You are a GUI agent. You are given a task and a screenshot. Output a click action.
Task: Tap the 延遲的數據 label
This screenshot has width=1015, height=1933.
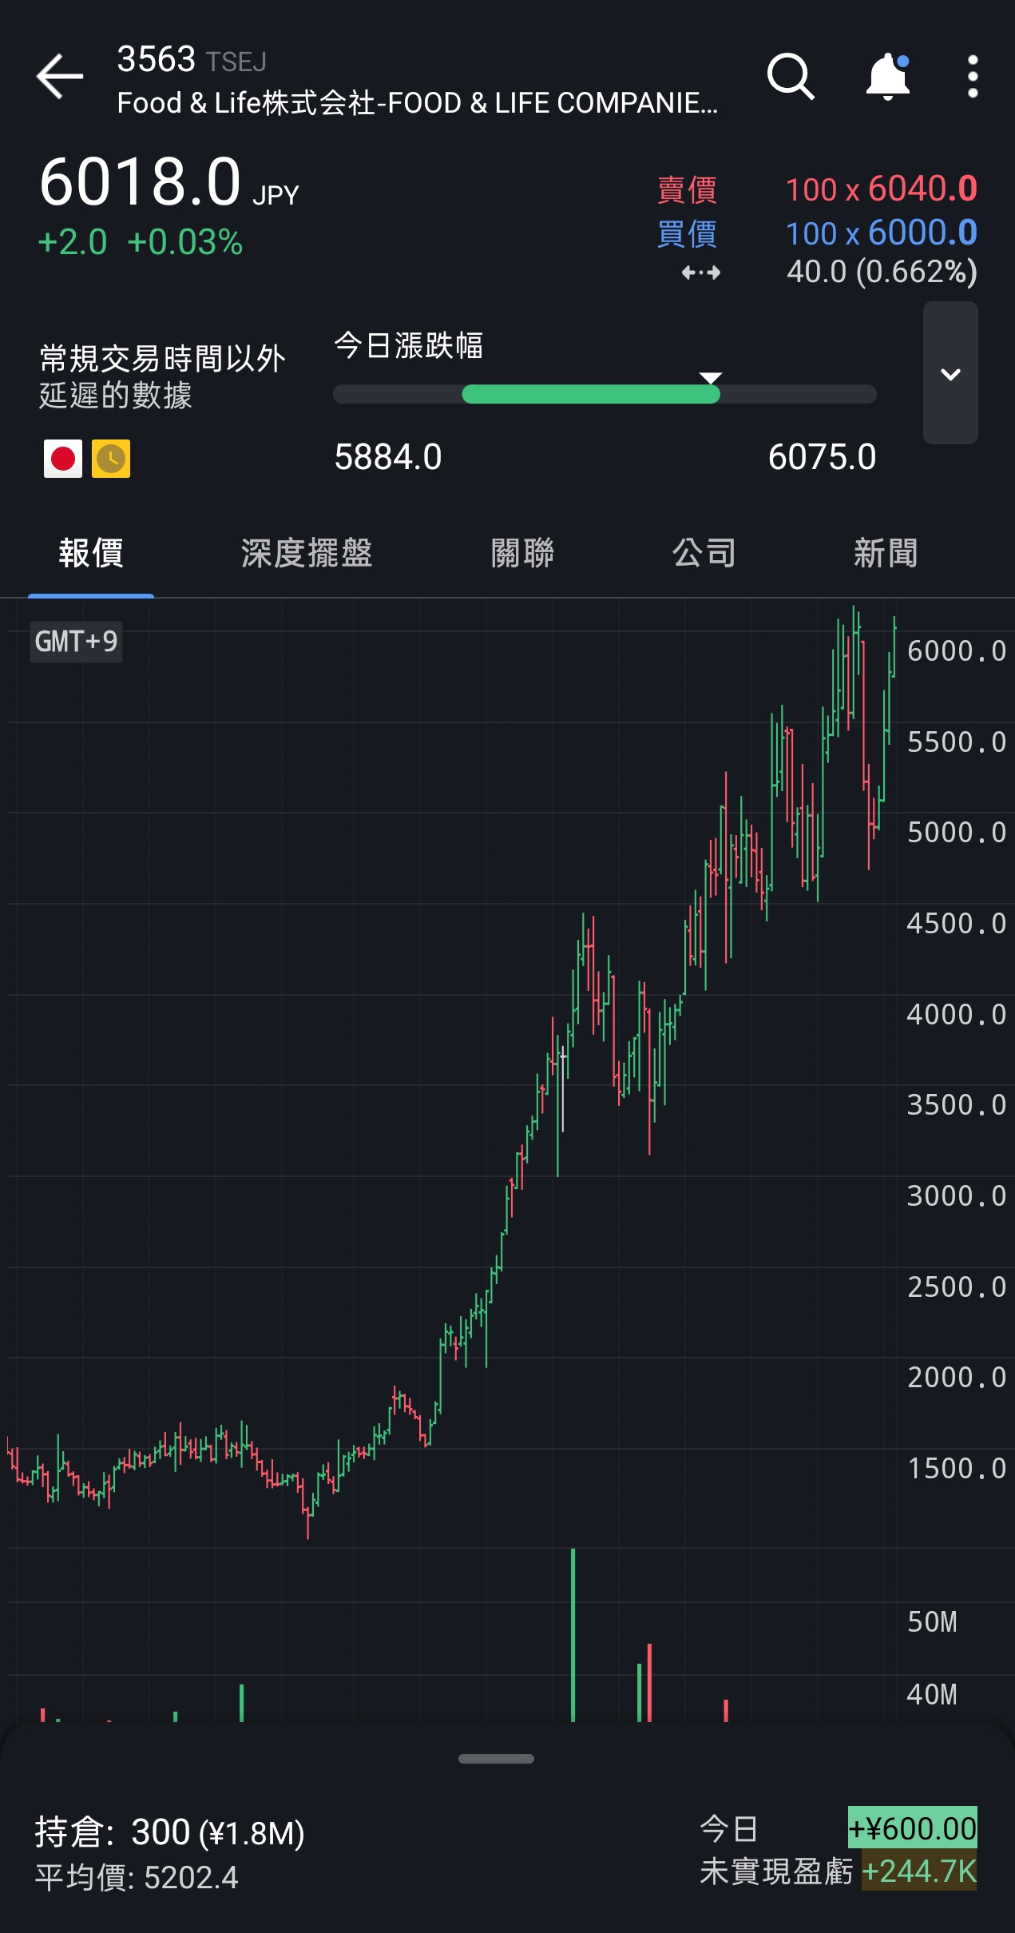(x=116, y=396)
